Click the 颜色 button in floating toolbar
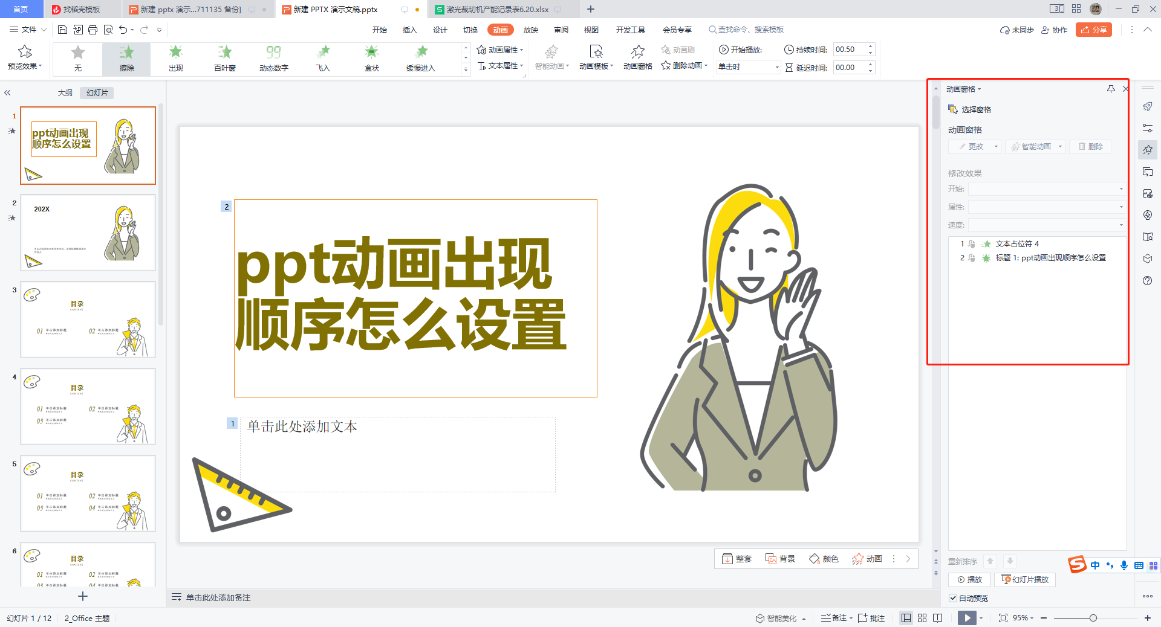The height and width of the screenshot is (627, 1161). tap(824, 559)
